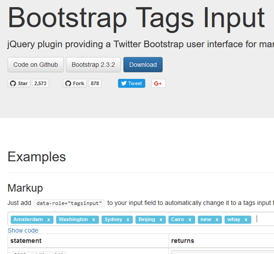Viewport: 274px width, 254px height.
Task: Remove the Beijing tag with its x
Action: point(161,220)
